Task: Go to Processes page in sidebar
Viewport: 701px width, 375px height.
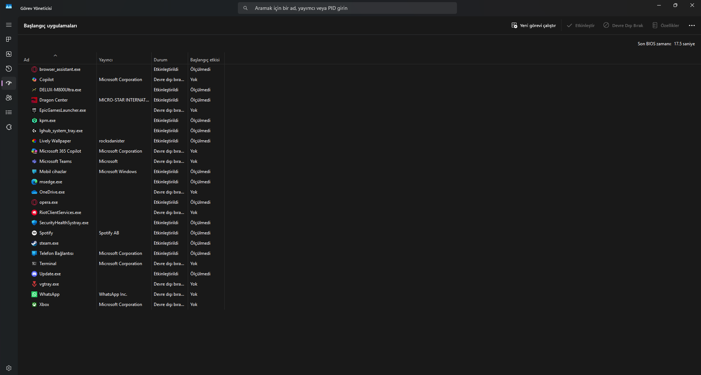Action: click(9, 39)
